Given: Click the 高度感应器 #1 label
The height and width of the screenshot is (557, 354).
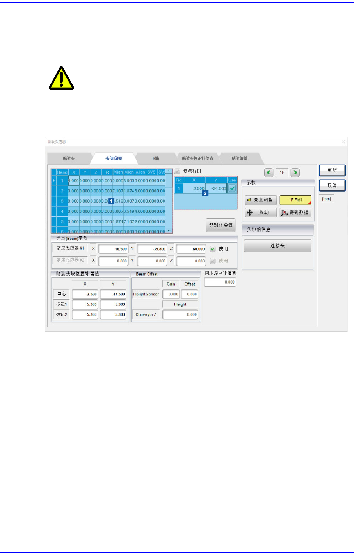Looking at the screenshot, I should (x=70, y=248).
